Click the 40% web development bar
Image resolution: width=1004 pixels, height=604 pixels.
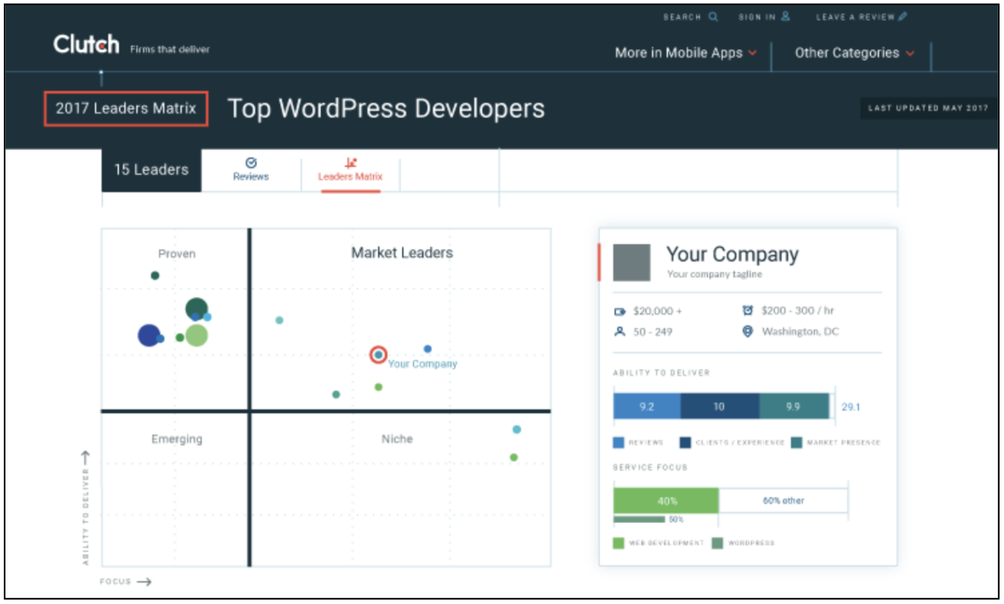pyautogui.click(x=666, y=501)
